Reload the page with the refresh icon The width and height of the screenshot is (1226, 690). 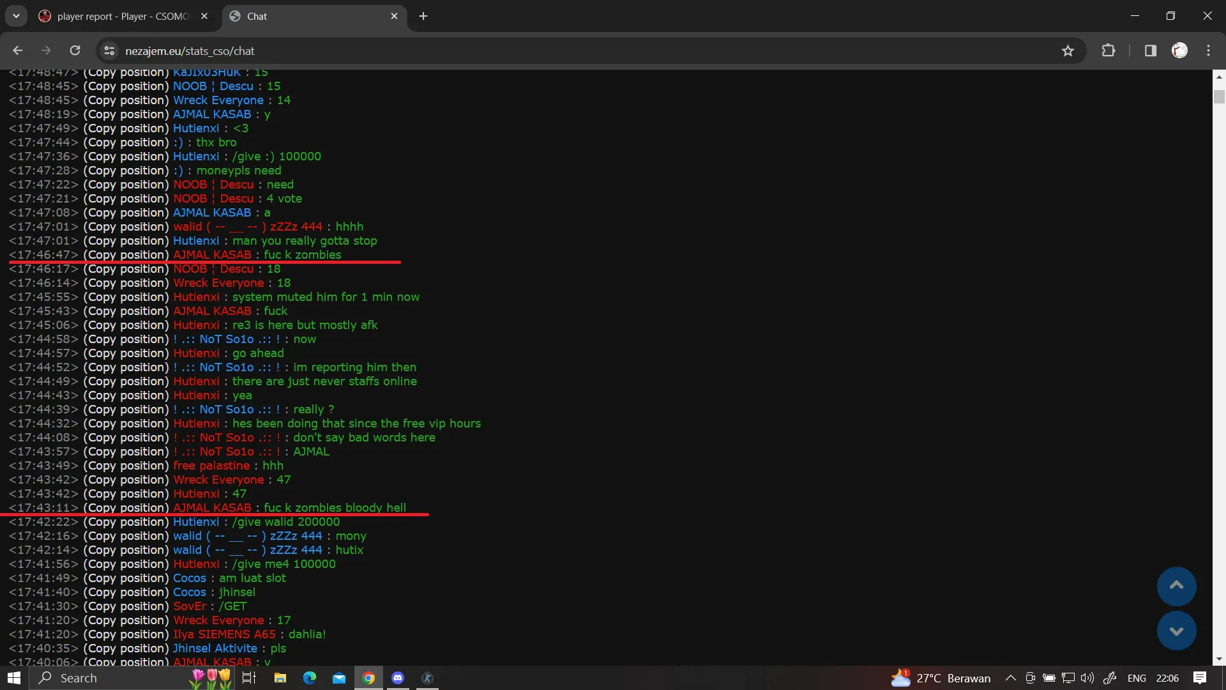click(75, 50)
